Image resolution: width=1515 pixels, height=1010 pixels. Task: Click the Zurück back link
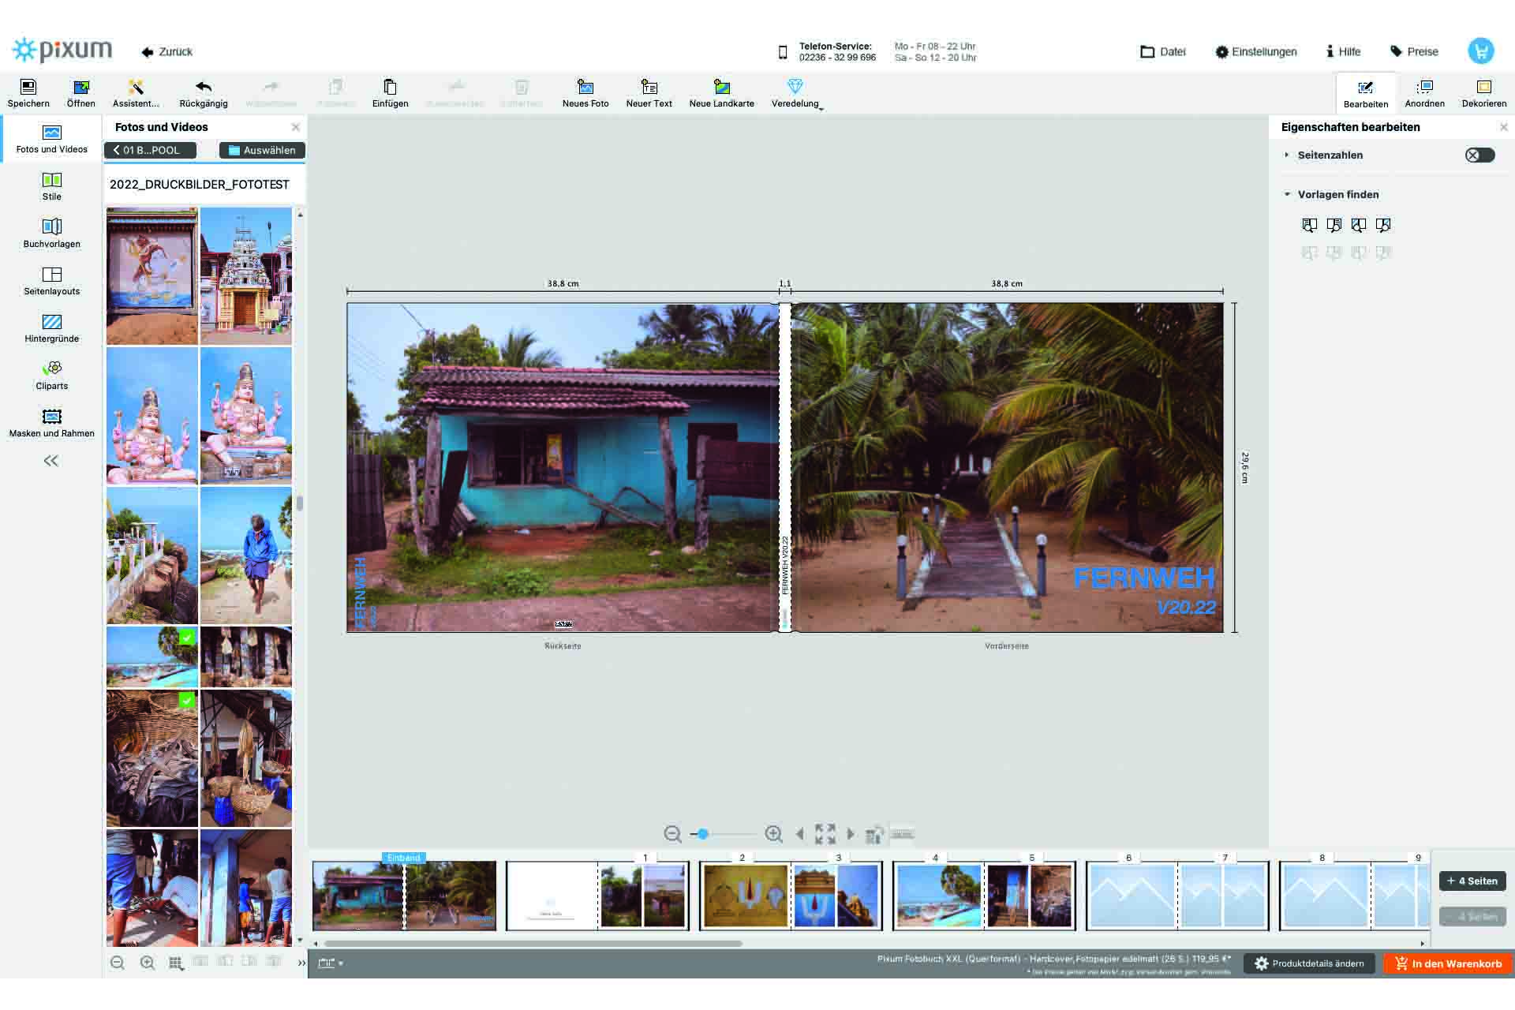tap(167, 51)
